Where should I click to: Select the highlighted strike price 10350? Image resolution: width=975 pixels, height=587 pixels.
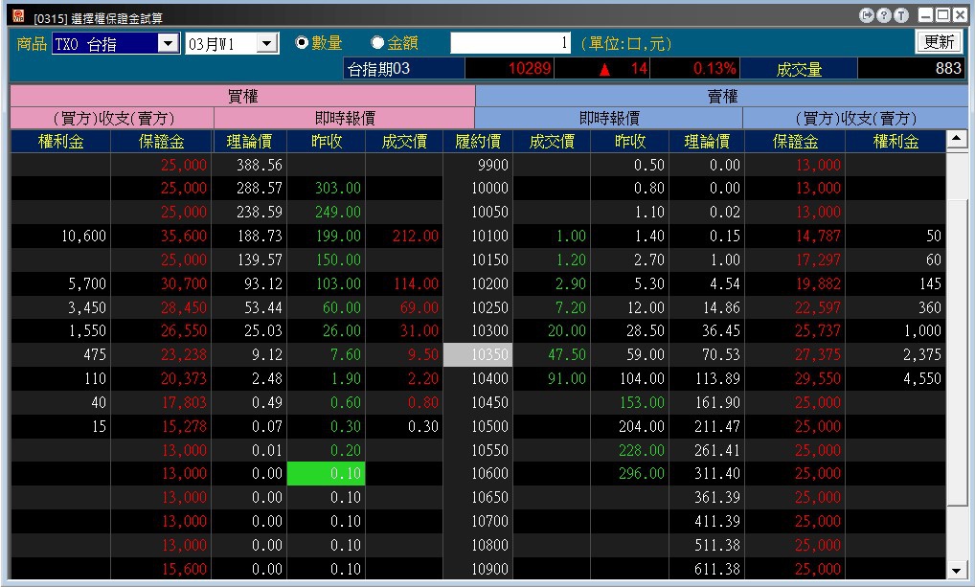478,354
